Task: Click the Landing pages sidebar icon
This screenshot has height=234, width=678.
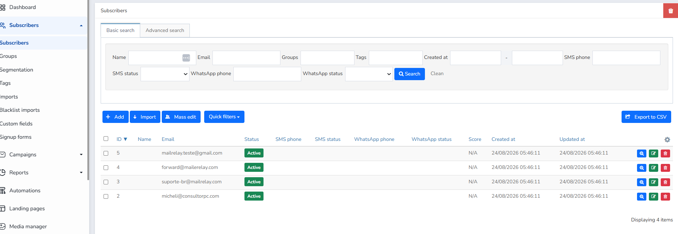Action: coord(3,208)
